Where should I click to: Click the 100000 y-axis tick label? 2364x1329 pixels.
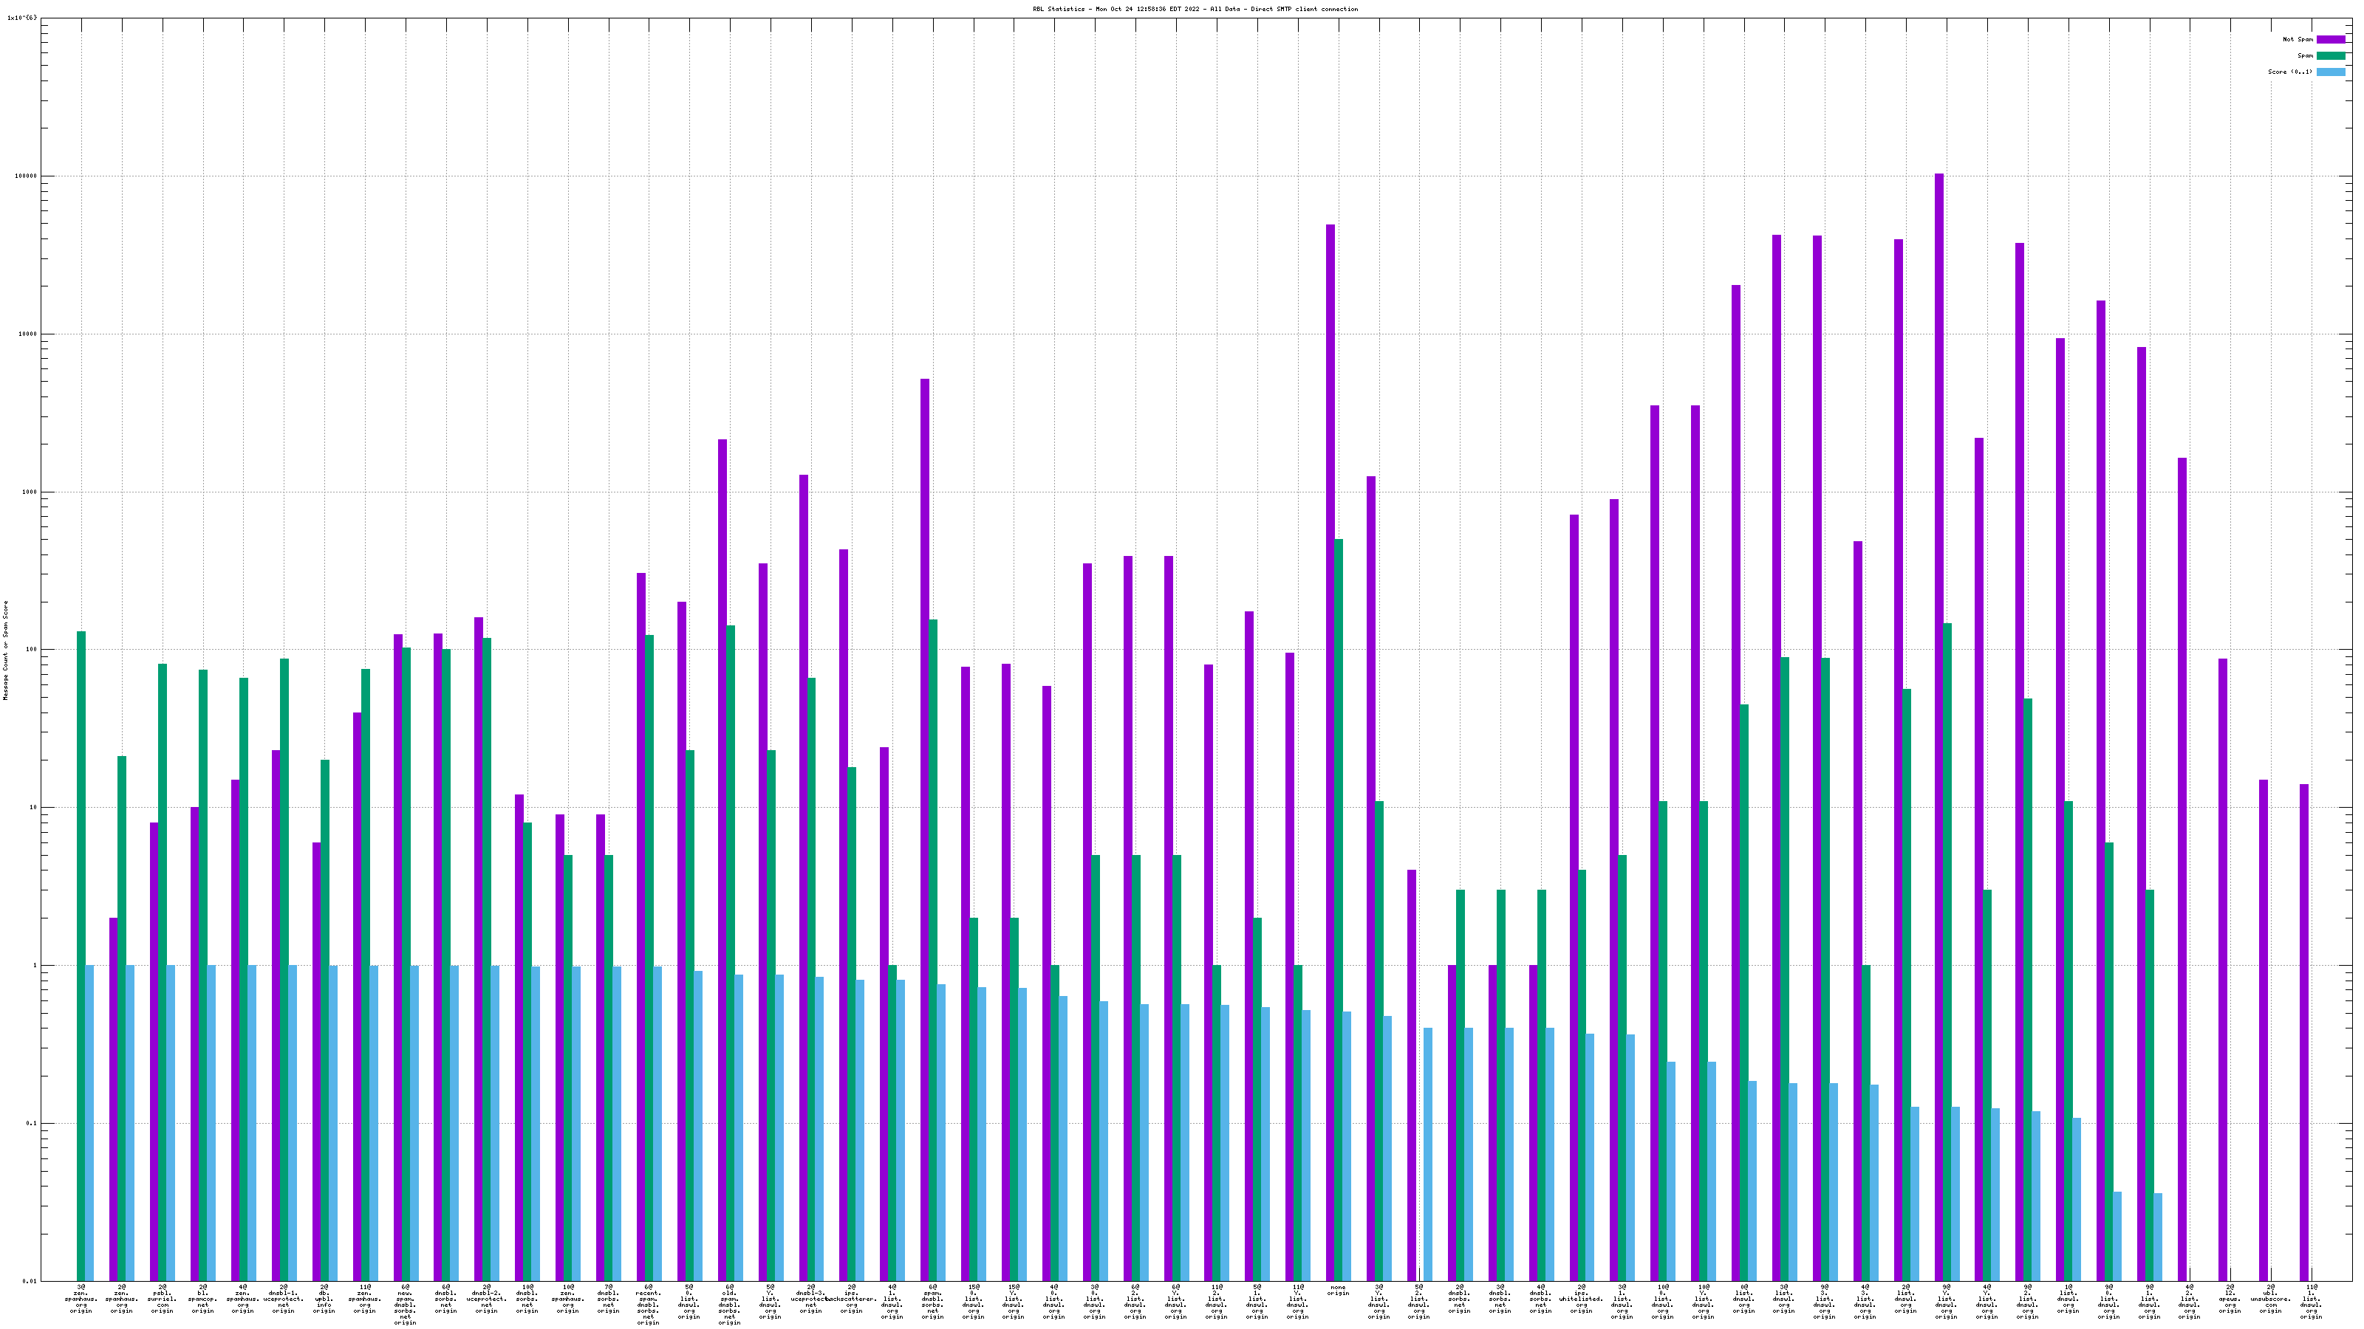[x=26, y=176]
